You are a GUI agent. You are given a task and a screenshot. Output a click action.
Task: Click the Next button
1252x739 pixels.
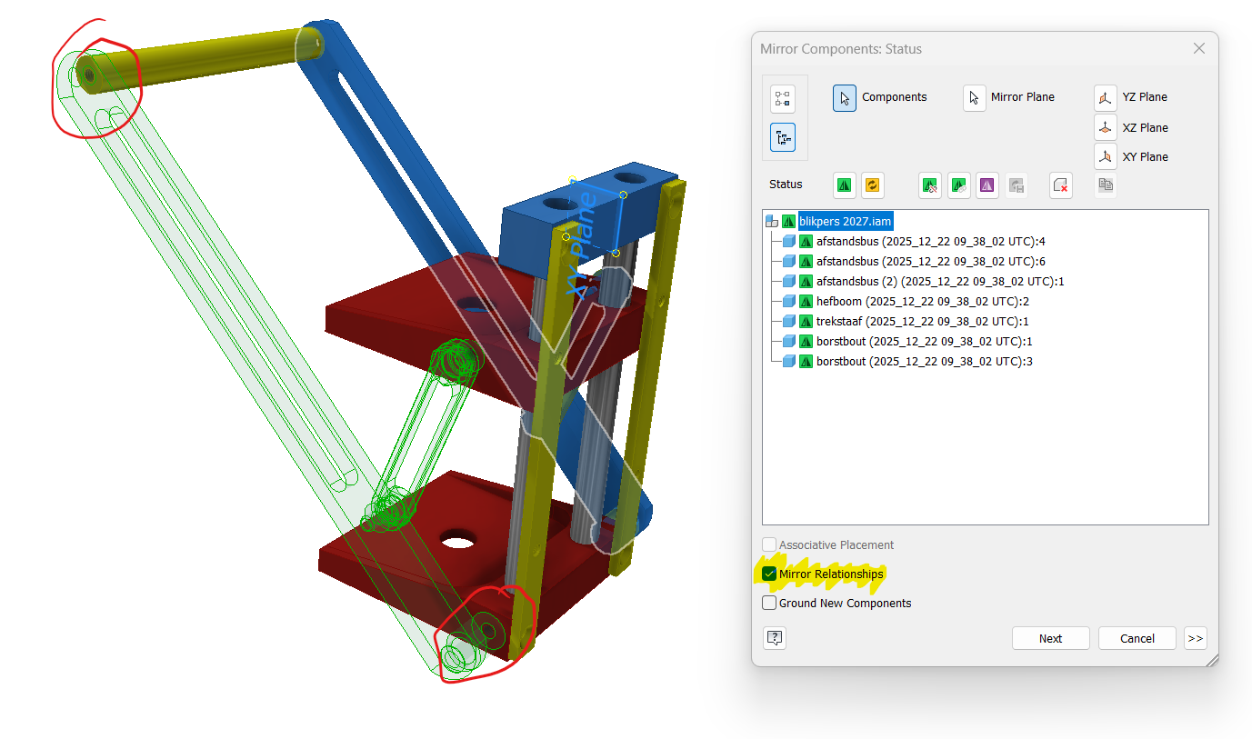point(1050,638)
